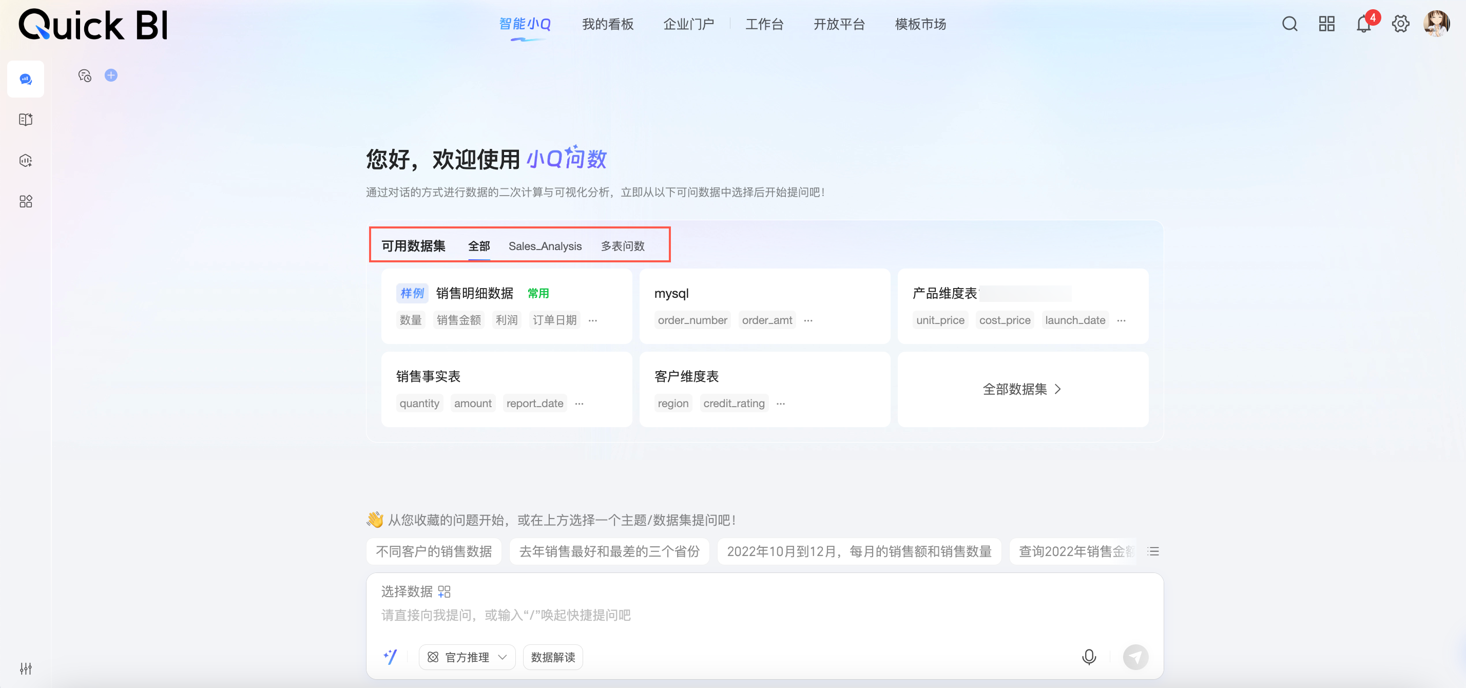Image resolution: width=1466 pixels, height=688 pixels.
Task: Open the settings gear icon
Action: tap(1400, 24)
